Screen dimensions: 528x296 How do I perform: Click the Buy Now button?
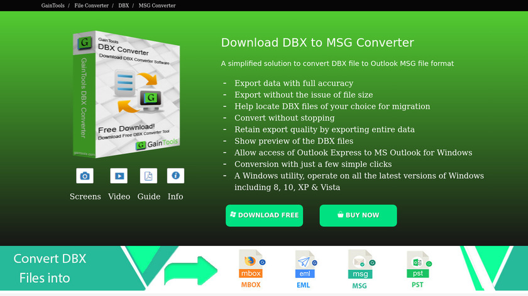358,215
